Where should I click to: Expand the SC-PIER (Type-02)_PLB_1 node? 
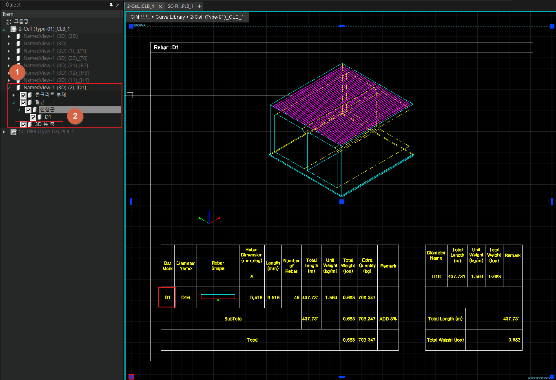click(4, 132)
